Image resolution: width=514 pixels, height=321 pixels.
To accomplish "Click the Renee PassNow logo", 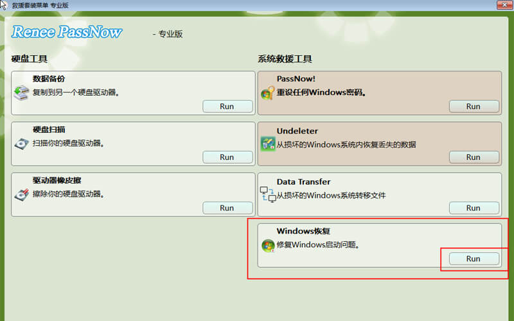I will [x=67, y=32].
